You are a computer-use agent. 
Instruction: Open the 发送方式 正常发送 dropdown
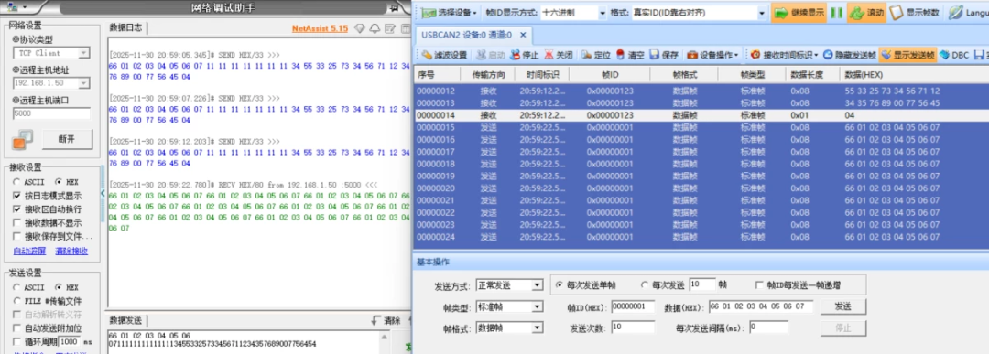pyautogui.click(x=537, y=285)
